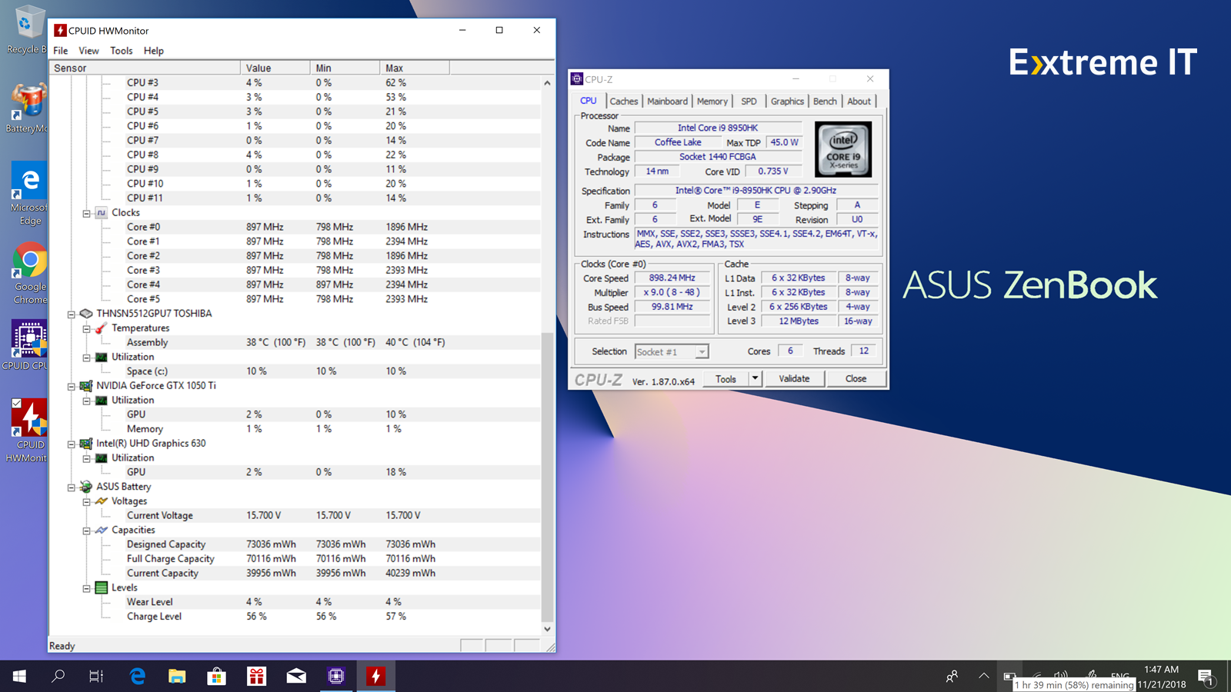Switch to the Caches tab in CPU-Z
Screen dimensions: 1231x692
(x=624, y=101)
